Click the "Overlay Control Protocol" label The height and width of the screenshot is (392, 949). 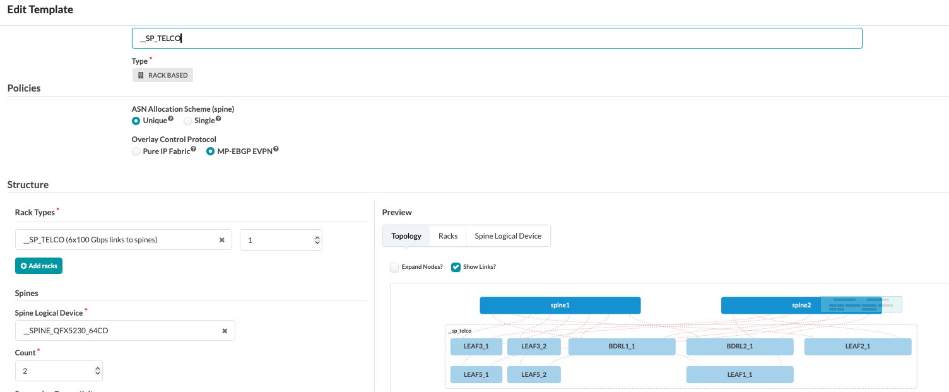coord(174,140)
